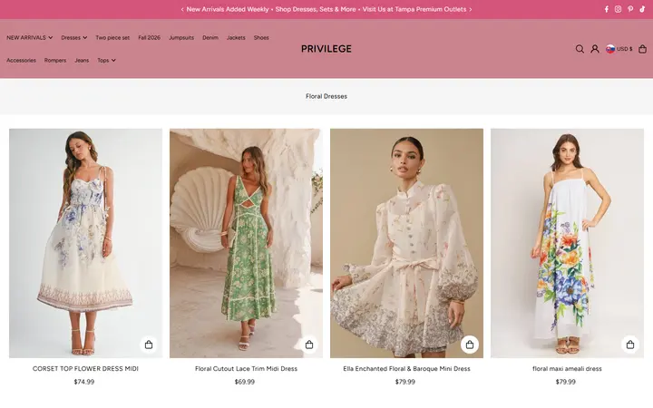Open Floral Cutout Lace Trim Midi Dress title

(x=246, y=368)
